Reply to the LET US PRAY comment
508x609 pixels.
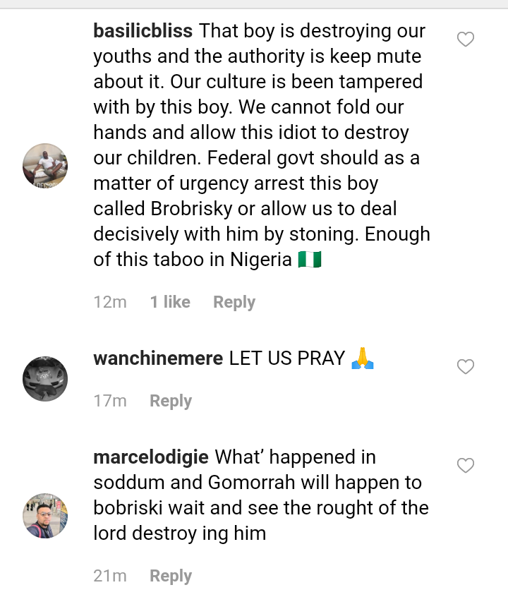click(x=171, y=401)
